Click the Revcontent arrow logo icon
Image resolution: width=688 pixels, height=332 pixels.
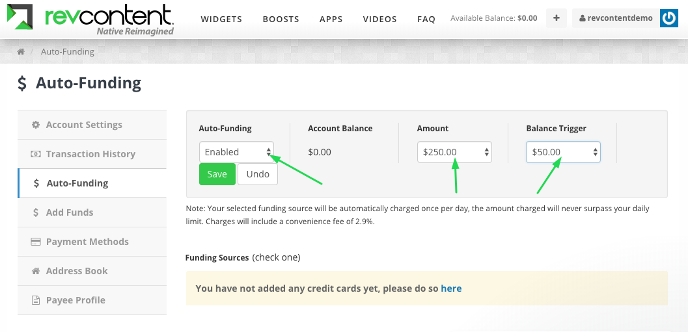pos(20,17)
